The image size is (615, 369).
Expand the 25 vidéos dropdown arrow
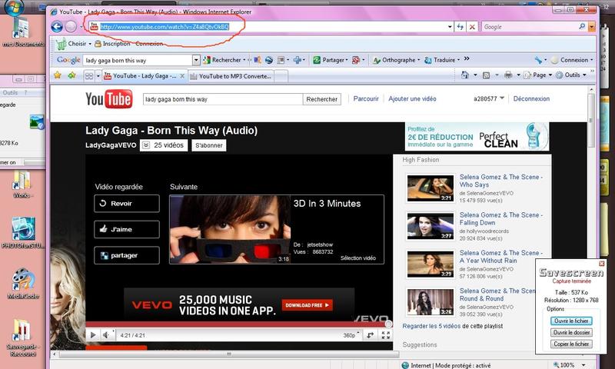point(146,145)
